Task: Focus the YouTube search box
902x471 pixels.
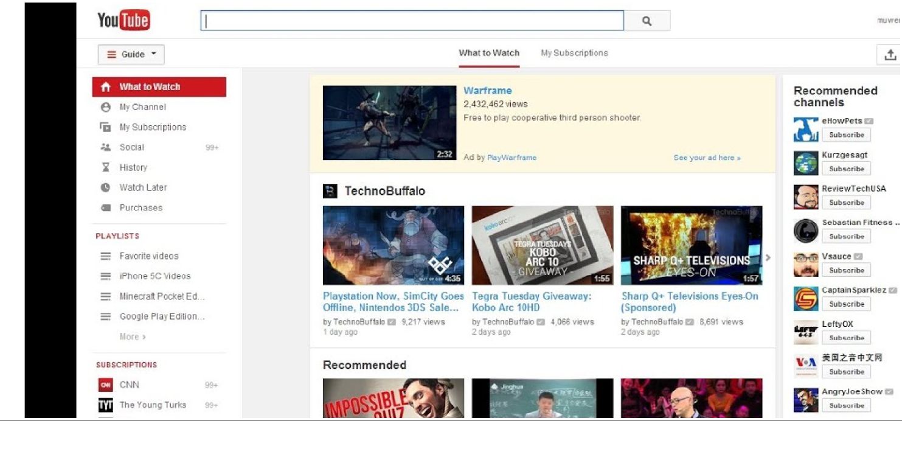Action: (412, 21)
